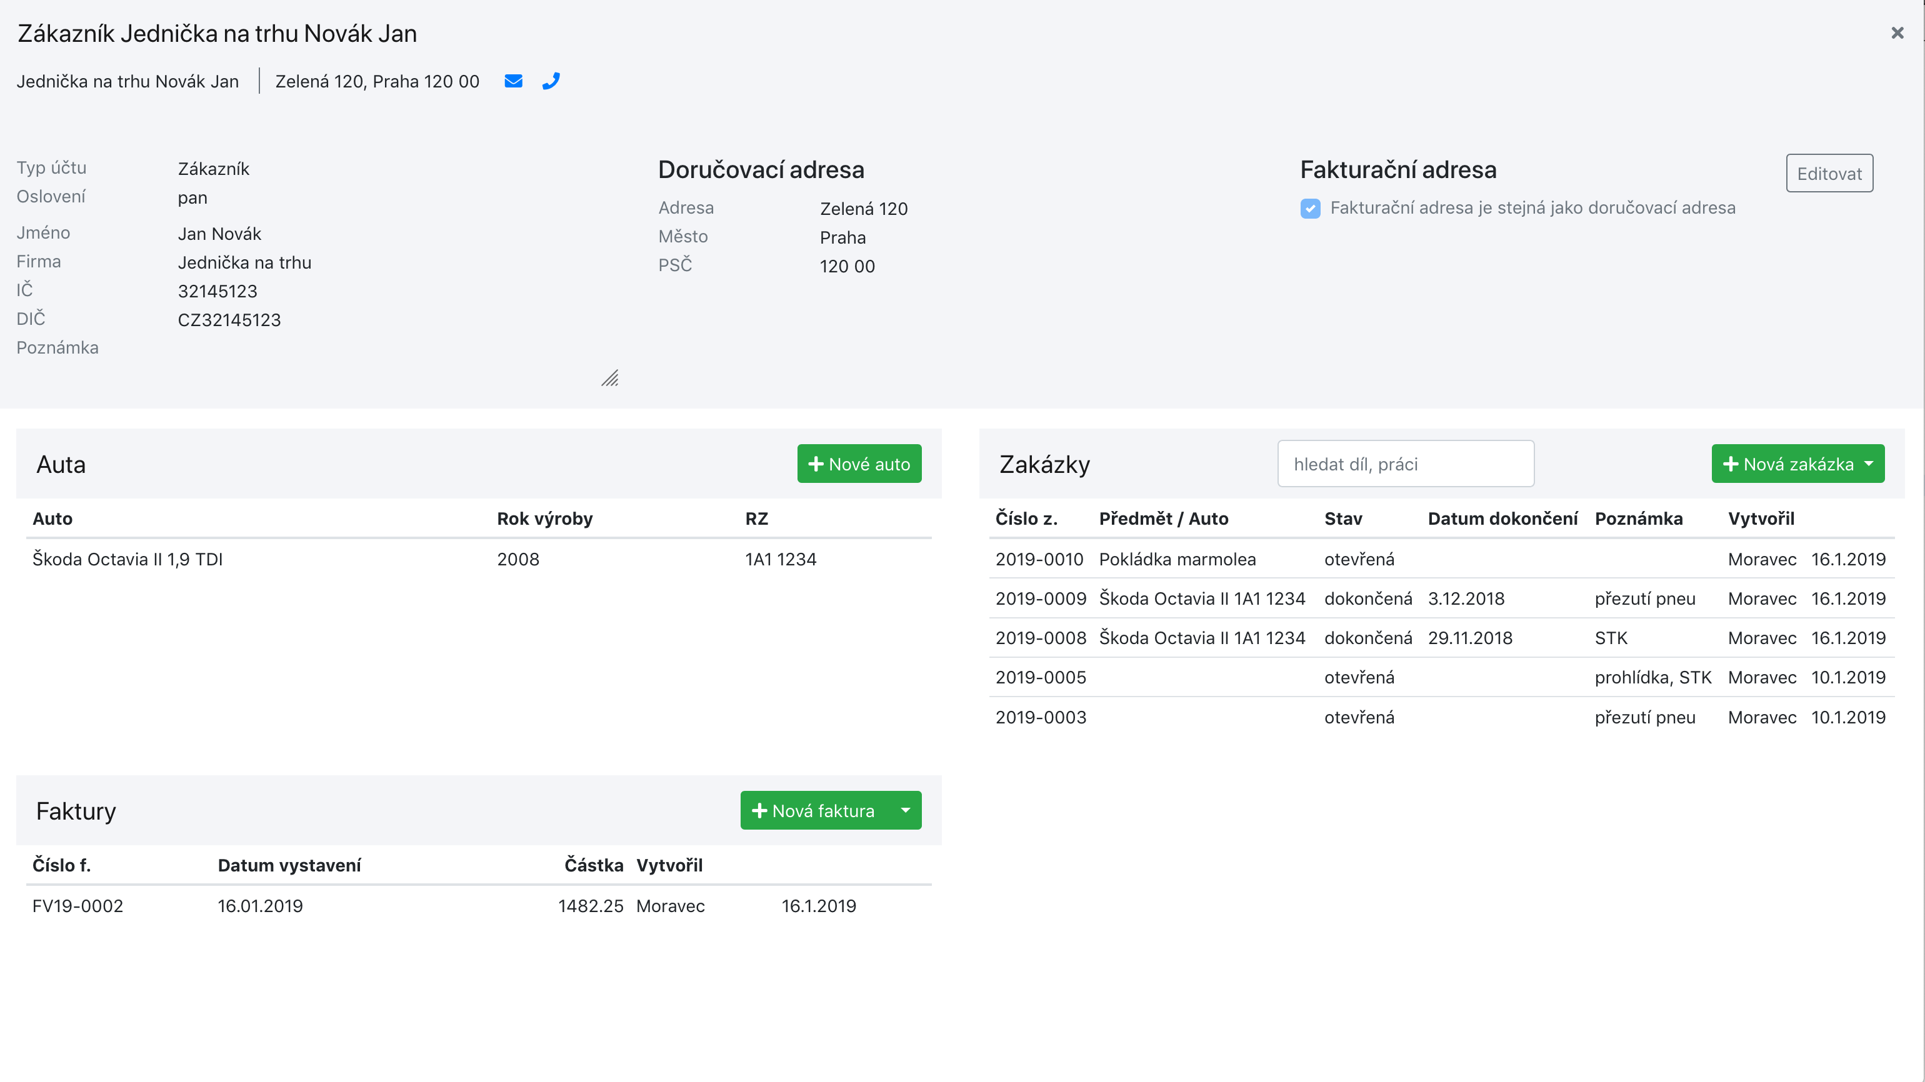1925x1082 pixels.
Task: Open order 2019-0010 Pokládka marmolea
Action: point(1176,559)
